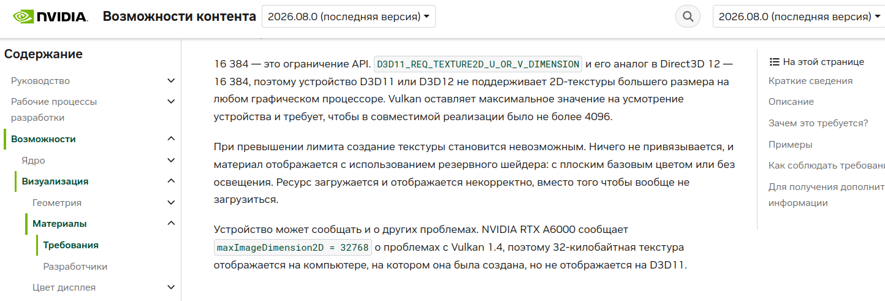Image resolution: width=885 pixels, height=301 pixels.
Task: Jump to Краткие сведения section
Action: 810,81
